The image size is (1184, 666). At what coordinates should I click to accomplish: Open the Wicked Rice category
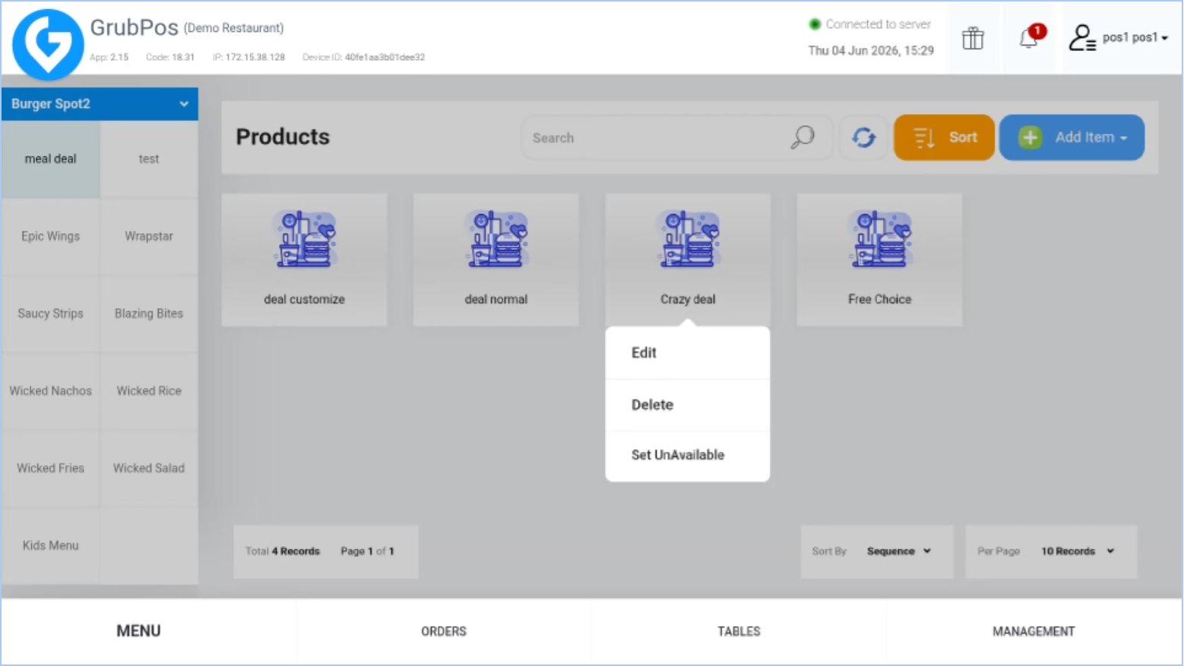[x=149, y=392]
